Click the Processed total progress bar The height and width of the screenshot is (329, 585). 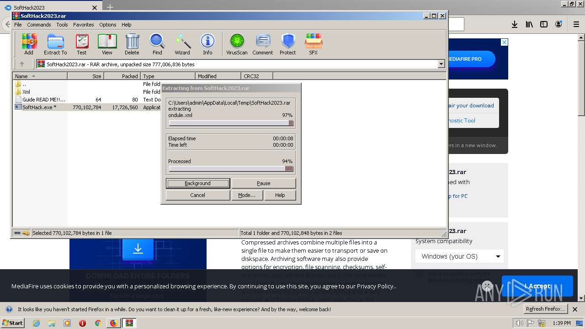tap(231, 169)
